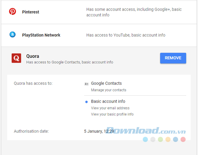Viewport: 198px width, 155px height.
Task: Remove Quora's account access
Action: click(173, 58)
